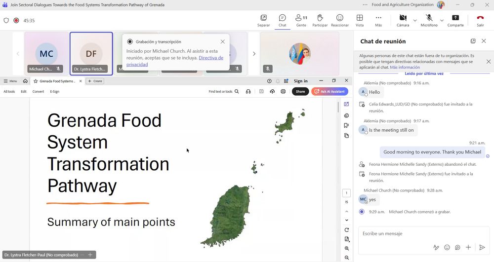The image size is (494, 262).
Task: Turn on the Cámara
Action: point(403,21)
